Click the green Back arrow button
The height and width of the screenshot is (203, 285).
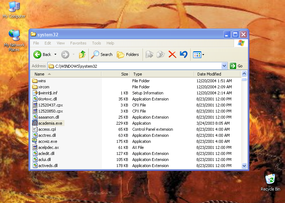click(37, 54)
